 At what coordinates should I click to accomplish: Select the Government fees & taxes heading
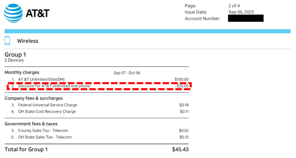click(31, 124)
